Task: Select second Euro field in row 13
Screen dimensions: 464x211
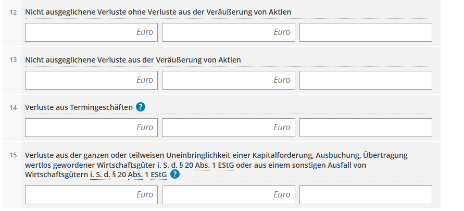Action: point(229,80)
